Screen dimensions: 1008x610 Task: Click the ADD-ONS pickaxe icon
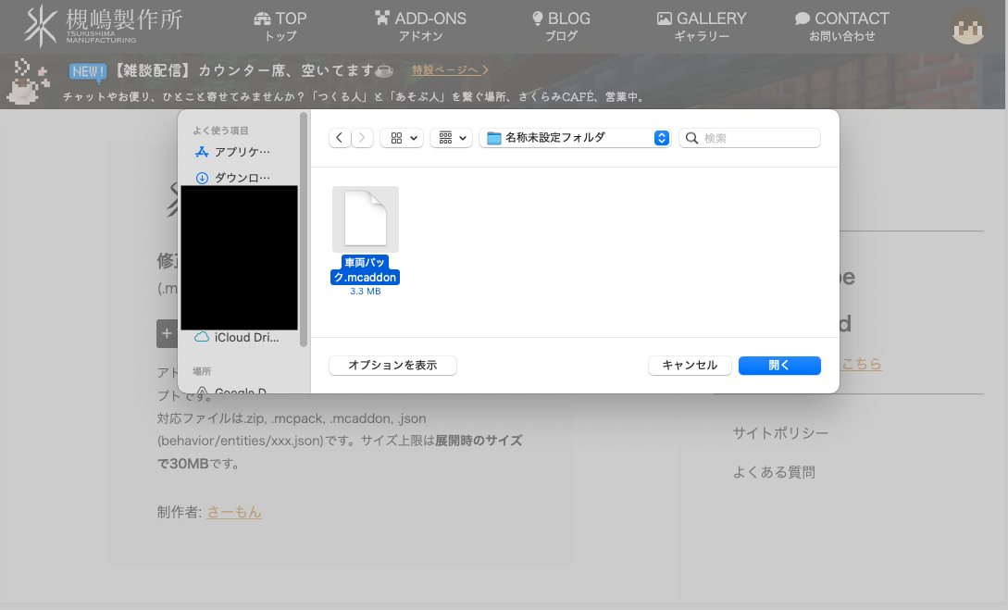point(382,17)
